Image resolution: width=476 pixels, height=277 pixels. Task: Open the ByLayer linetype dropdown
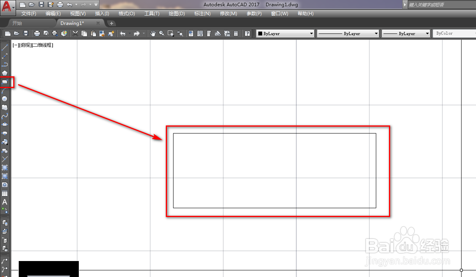click(x=348, y=34)
